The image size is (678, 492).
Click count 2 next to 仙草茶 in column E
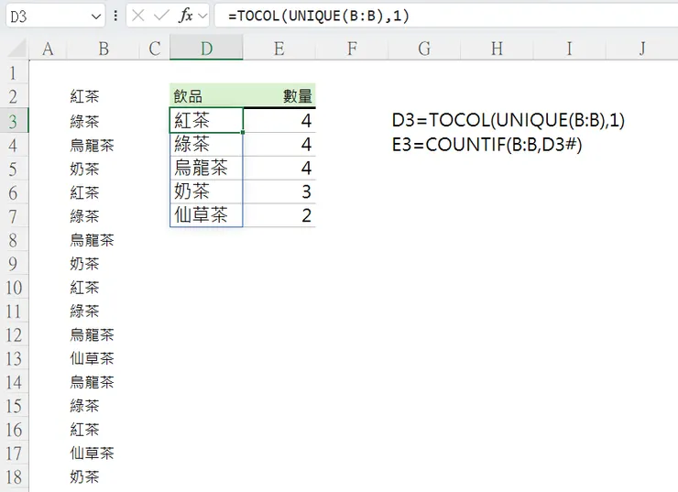point(279,215)
